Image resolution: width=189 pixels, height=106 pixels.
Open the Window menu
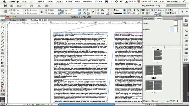pos(87,1)
